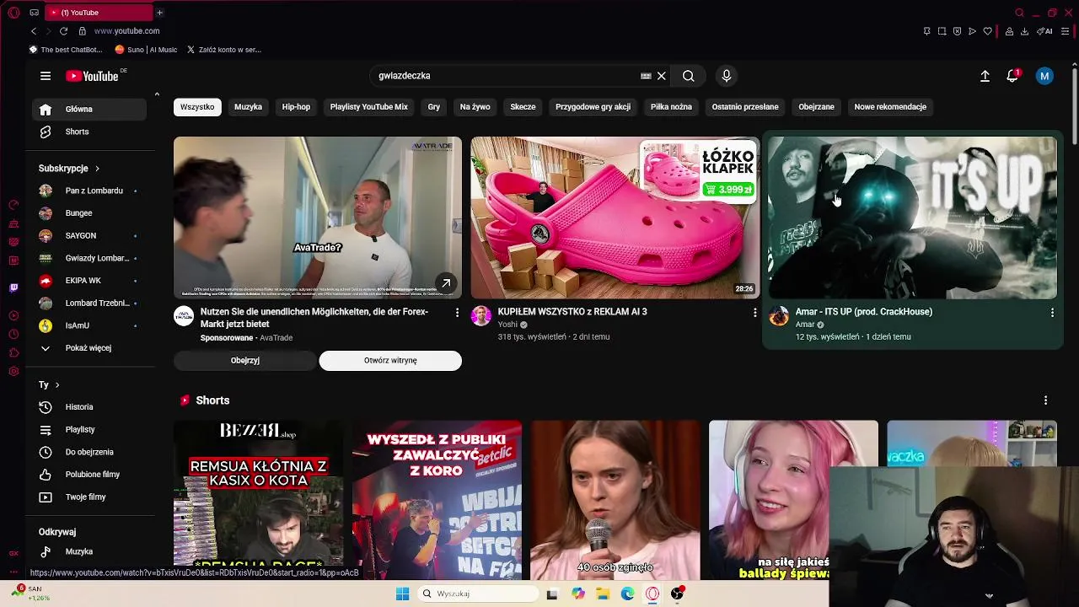
Task: Select the Na żywo filter chip
Action: 475,107
